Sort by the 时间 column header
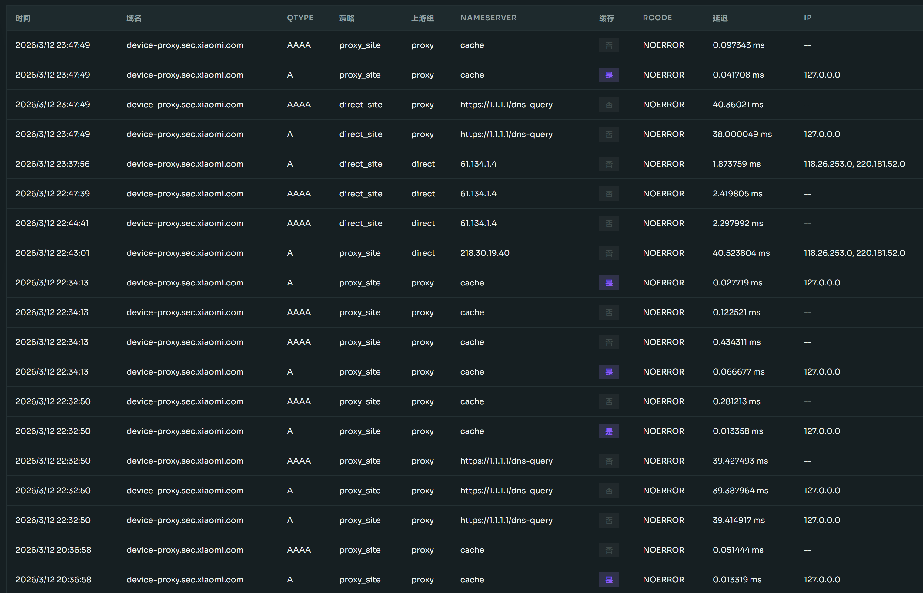 coord(23,18)
